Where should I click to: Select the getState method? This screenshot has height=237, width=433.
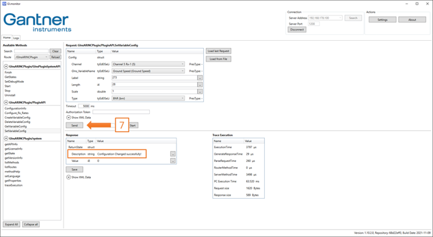click(x=10, y=153)
